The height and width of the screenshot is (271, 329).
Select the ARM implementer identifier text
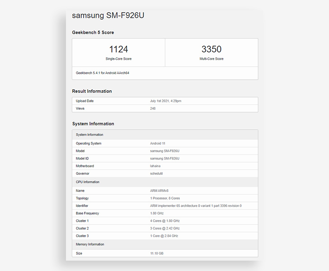pyautogui.click(x=196, y=206)
